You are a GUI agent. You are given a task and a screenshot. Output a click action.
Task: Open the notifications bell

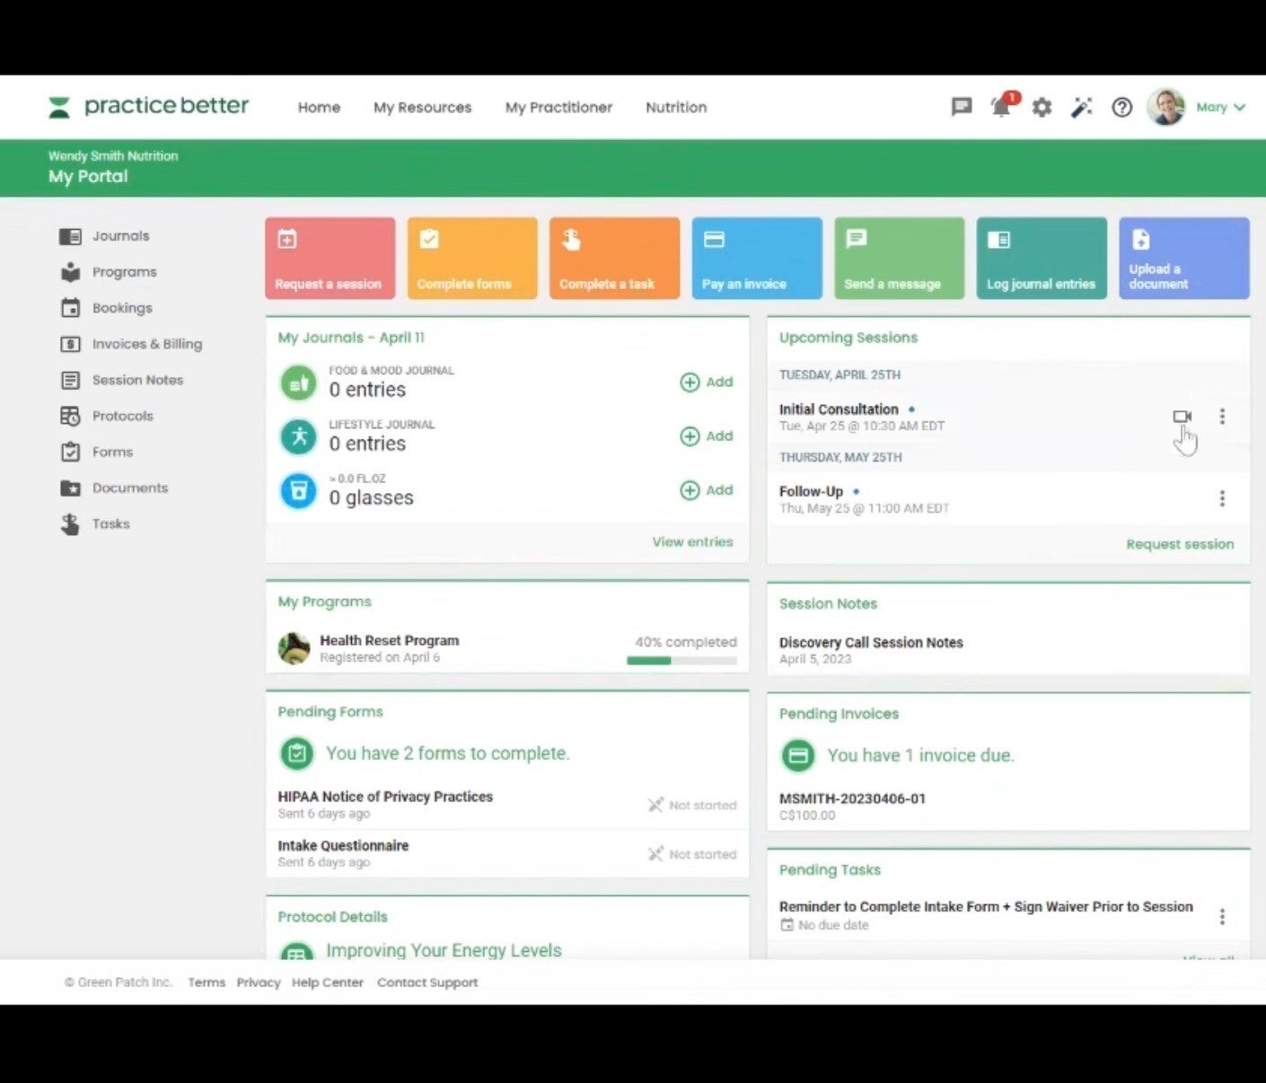coord(1002,107)
